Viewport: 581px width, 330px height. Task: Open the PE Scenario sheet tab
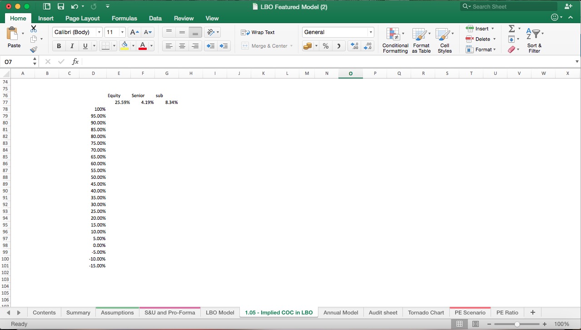(470, 312)
